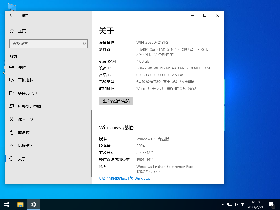Go to 主页 (Home) in Settings

(22, 31)
